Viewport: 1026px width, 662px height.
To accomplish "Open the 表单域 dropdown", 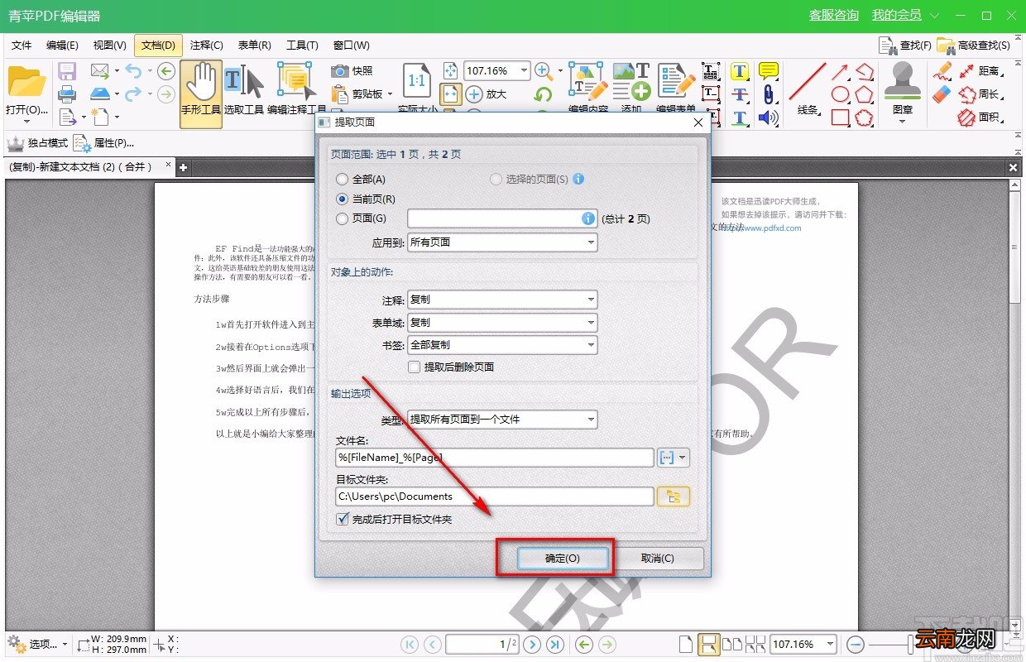I will [x=502, y=323].
